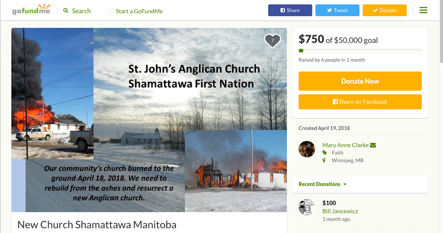
Task: Open the hamburger menu icon
Action: pyautogui.click(x=423, y=10)
